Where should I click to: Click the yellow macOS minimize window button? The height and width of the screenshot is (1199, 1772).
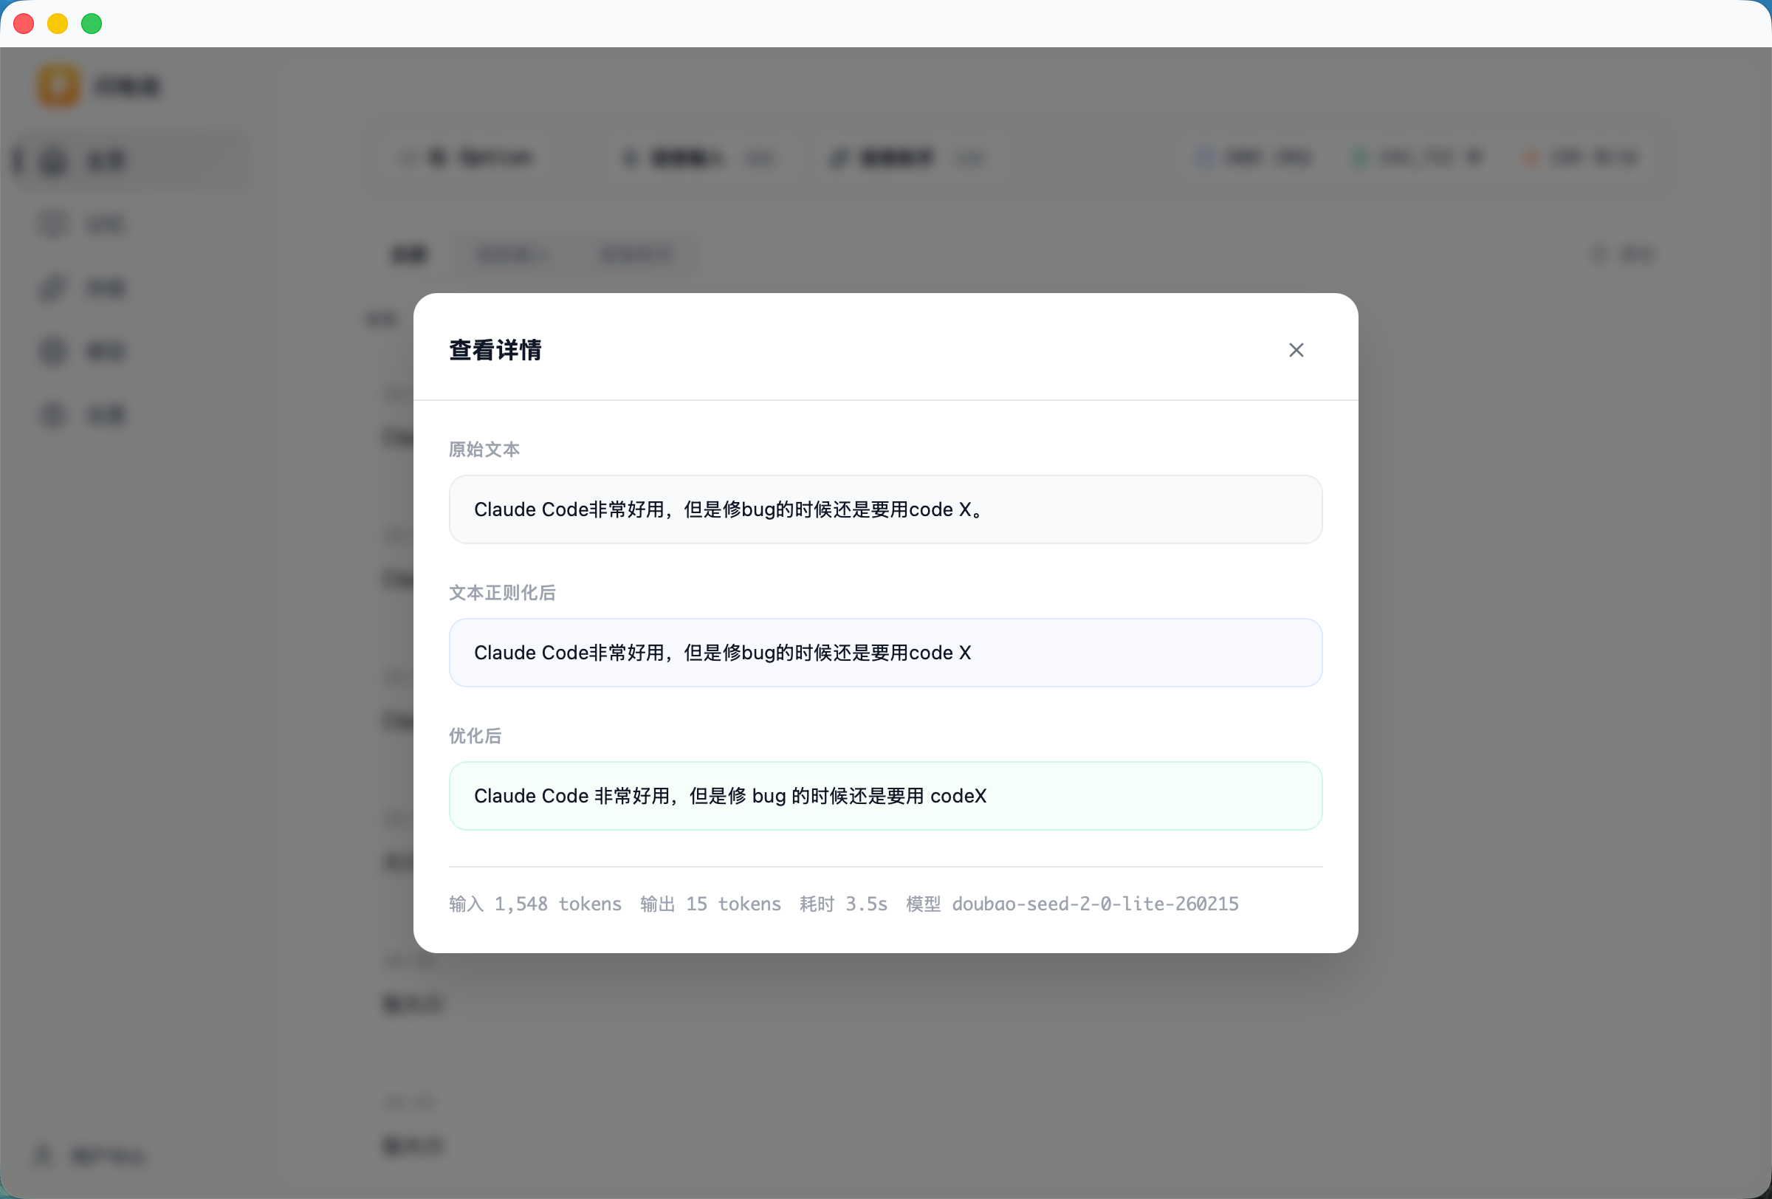coord(58,24)
